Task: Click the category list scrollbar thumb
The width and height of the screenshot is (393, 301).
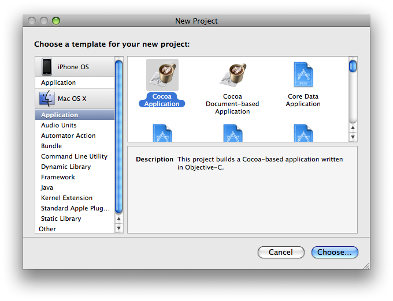Action: point(119,137)
